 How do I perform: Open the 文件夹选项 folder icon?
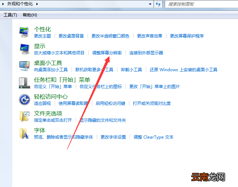[25, 116]
